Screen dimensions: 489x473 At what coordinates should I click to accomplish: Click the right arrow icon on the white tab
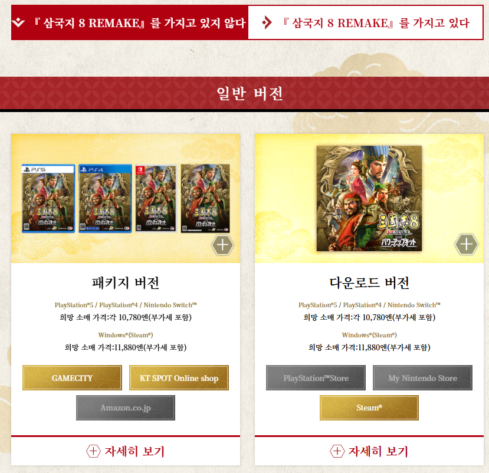pos(267,23)
